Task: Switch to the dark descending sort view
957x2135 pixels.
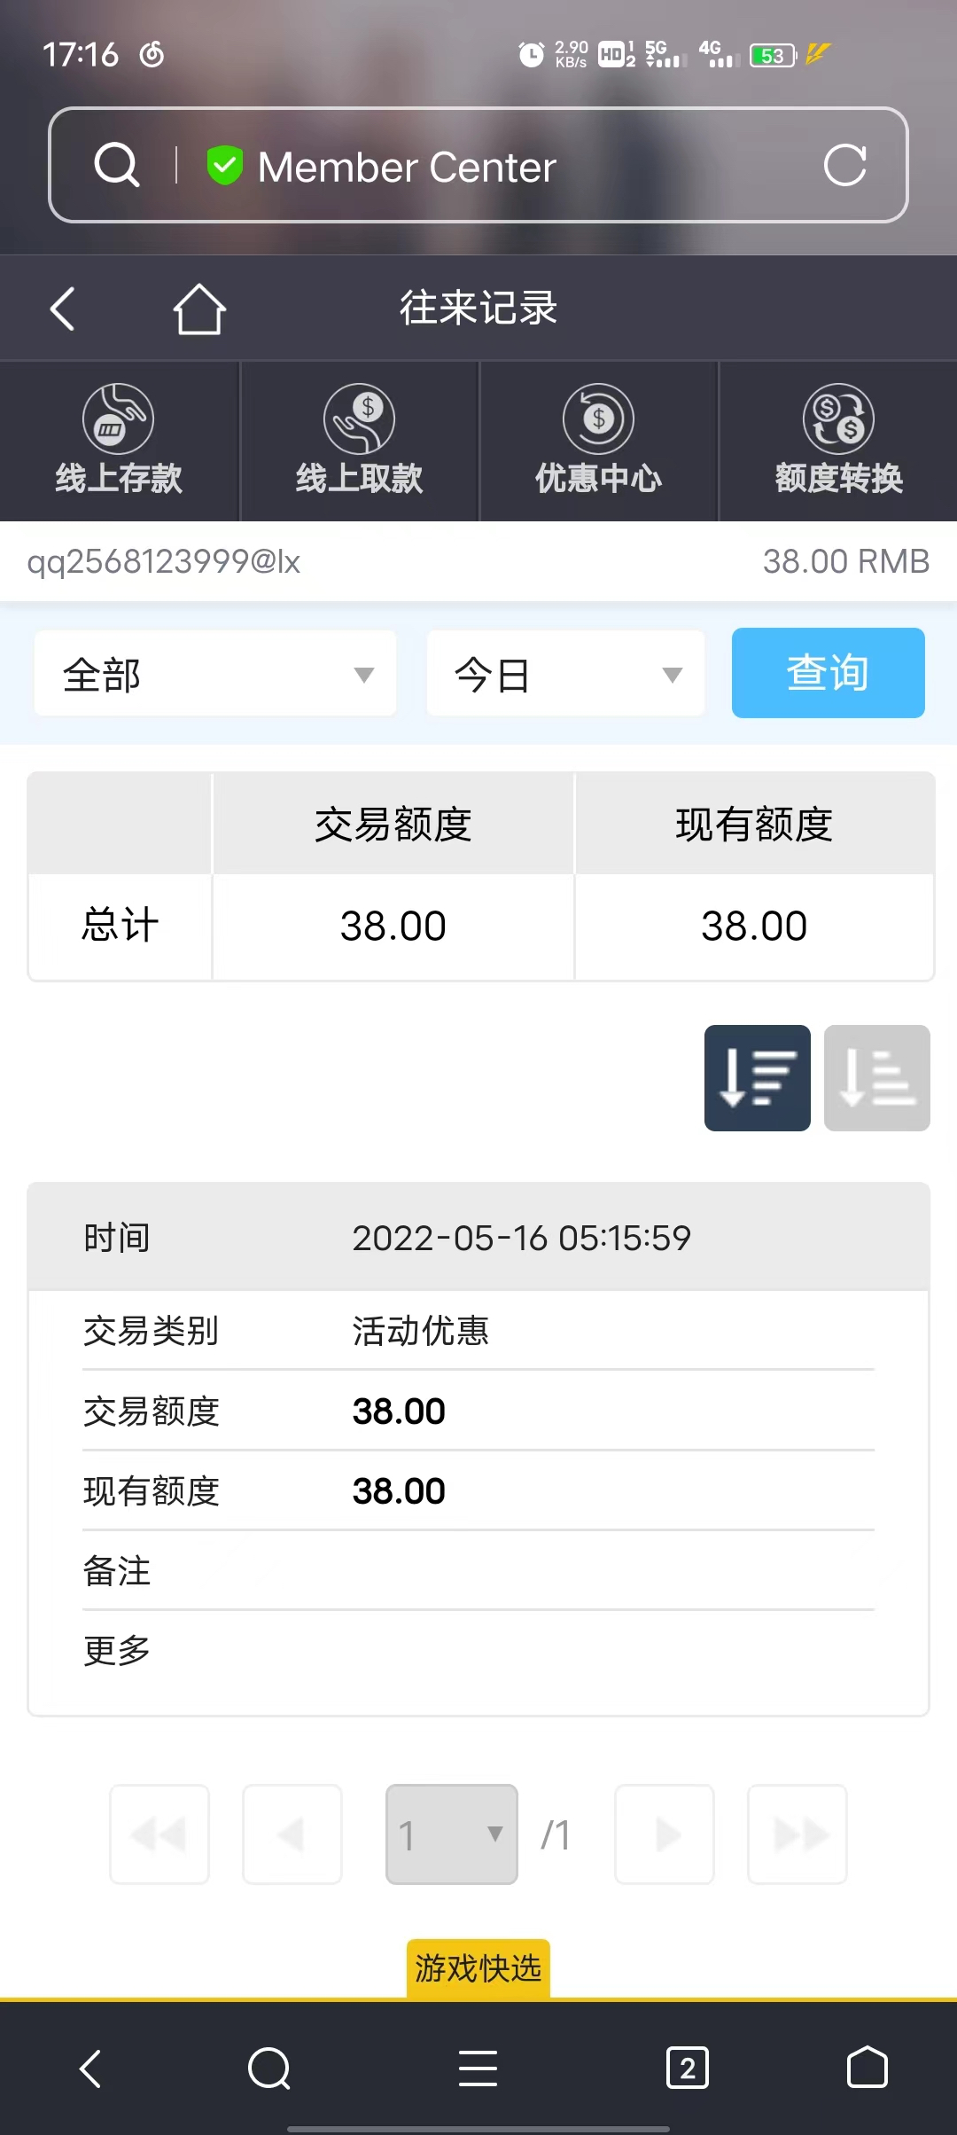Action: [x=757, y=1078]
